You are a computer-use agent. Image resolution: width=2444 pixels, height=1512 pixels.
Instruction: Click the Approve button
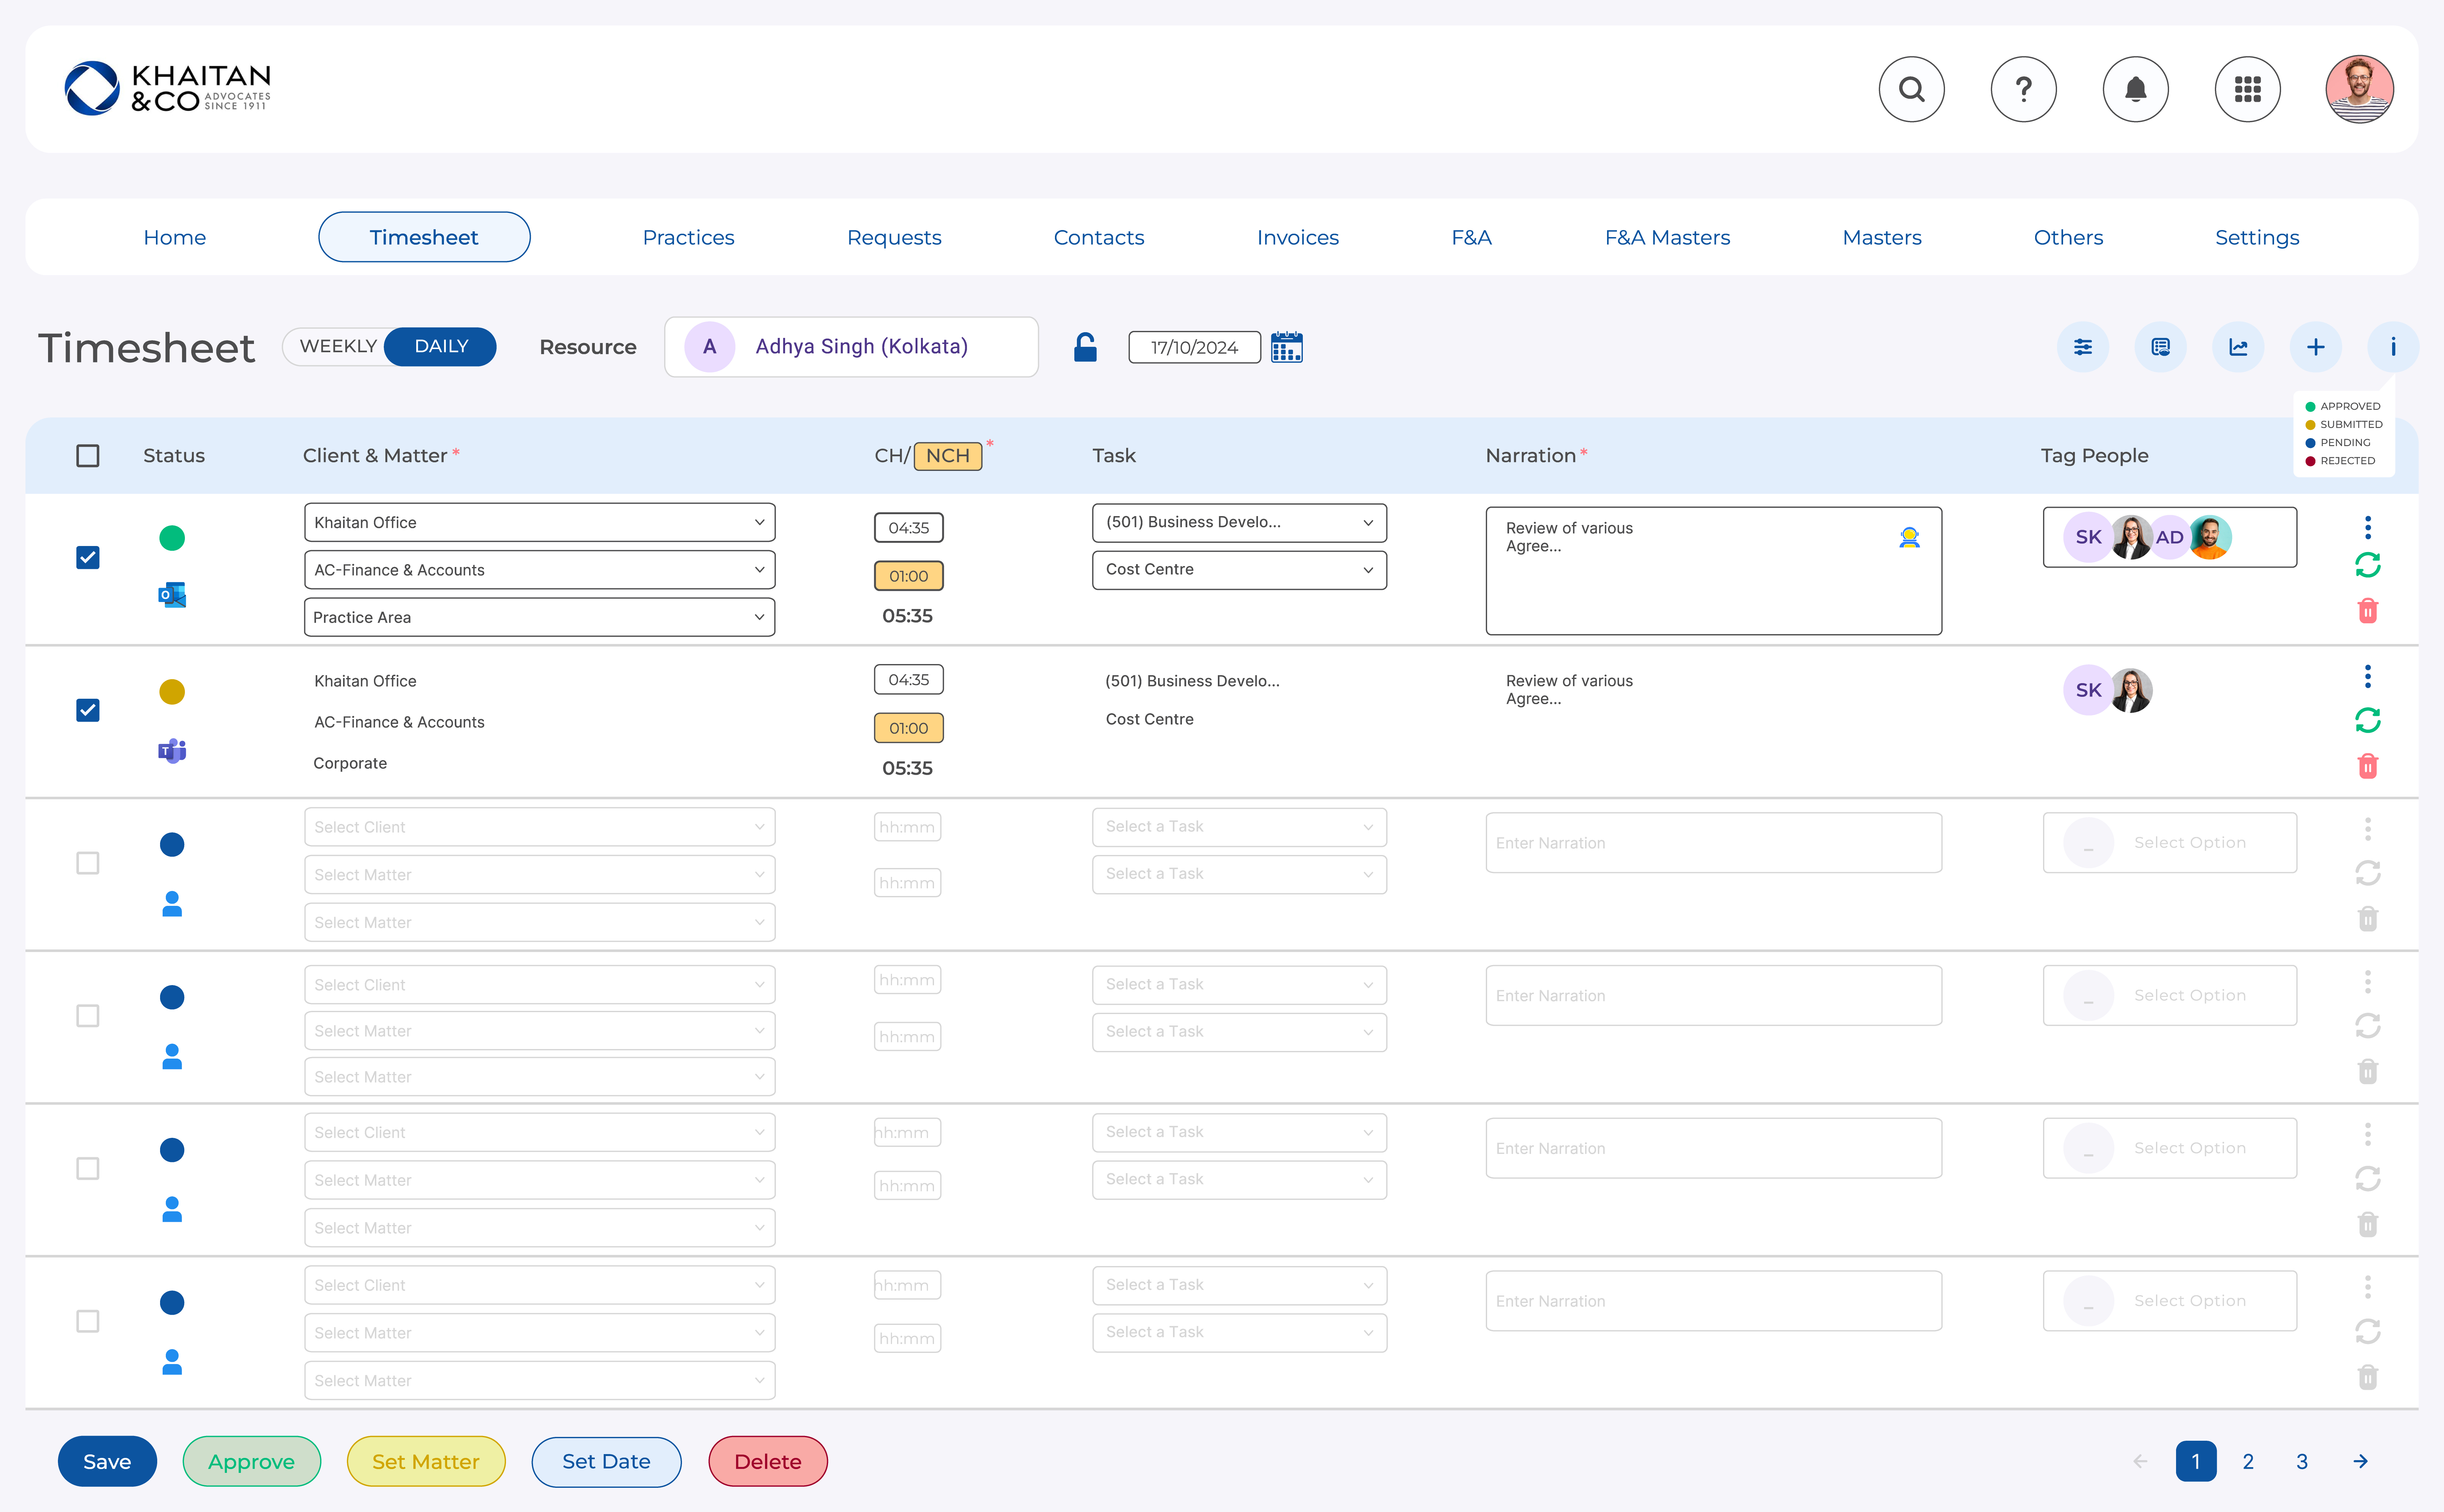point(251,1461)
